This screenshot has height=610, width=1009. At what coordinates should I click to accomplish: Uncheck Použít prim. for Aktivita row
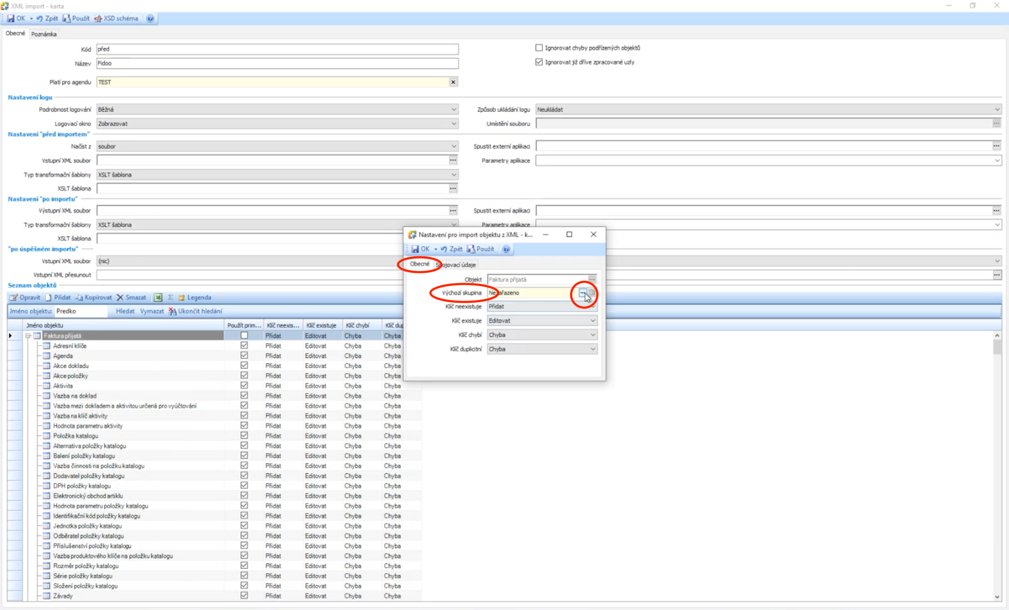[x=244, y=385]
